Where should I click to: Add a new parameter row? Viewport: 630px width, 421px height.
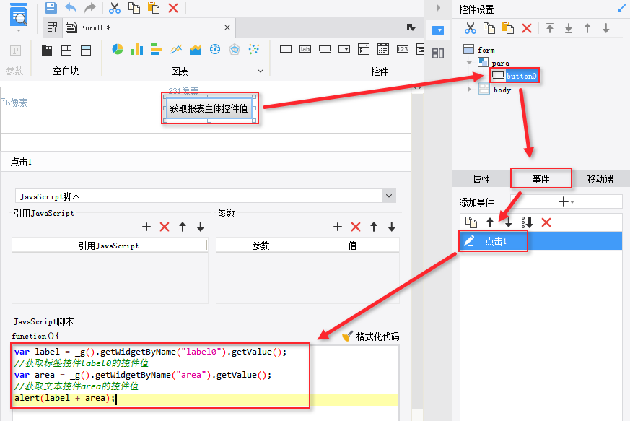(338, 227)
